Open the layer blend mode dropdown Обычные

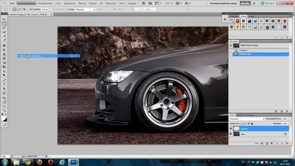(247, 119)
